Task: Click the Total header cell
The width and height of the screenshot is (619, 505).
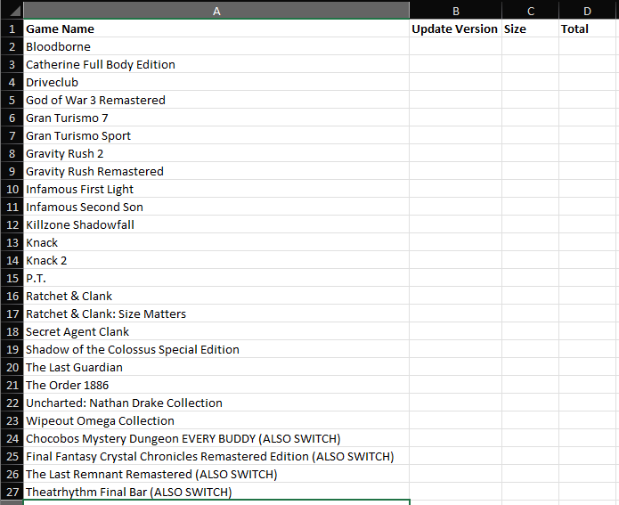Action: pyautogui.click(x=587, y=29)
